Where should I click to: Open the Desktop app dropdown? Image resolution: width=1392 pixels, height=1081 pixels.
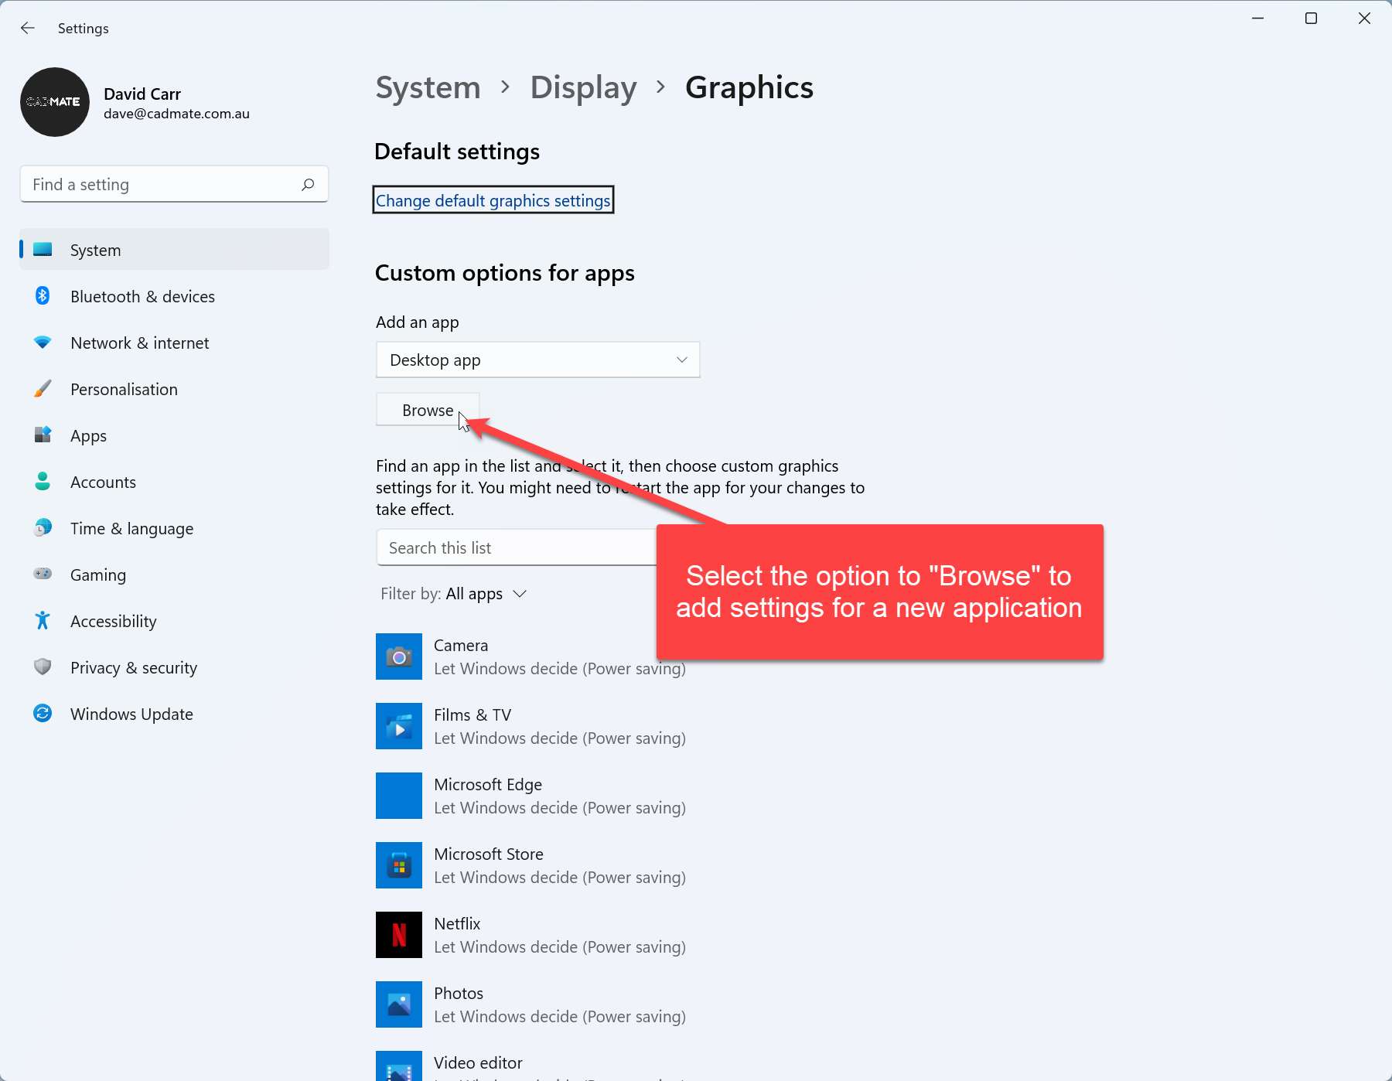click(x=537, y=360)
